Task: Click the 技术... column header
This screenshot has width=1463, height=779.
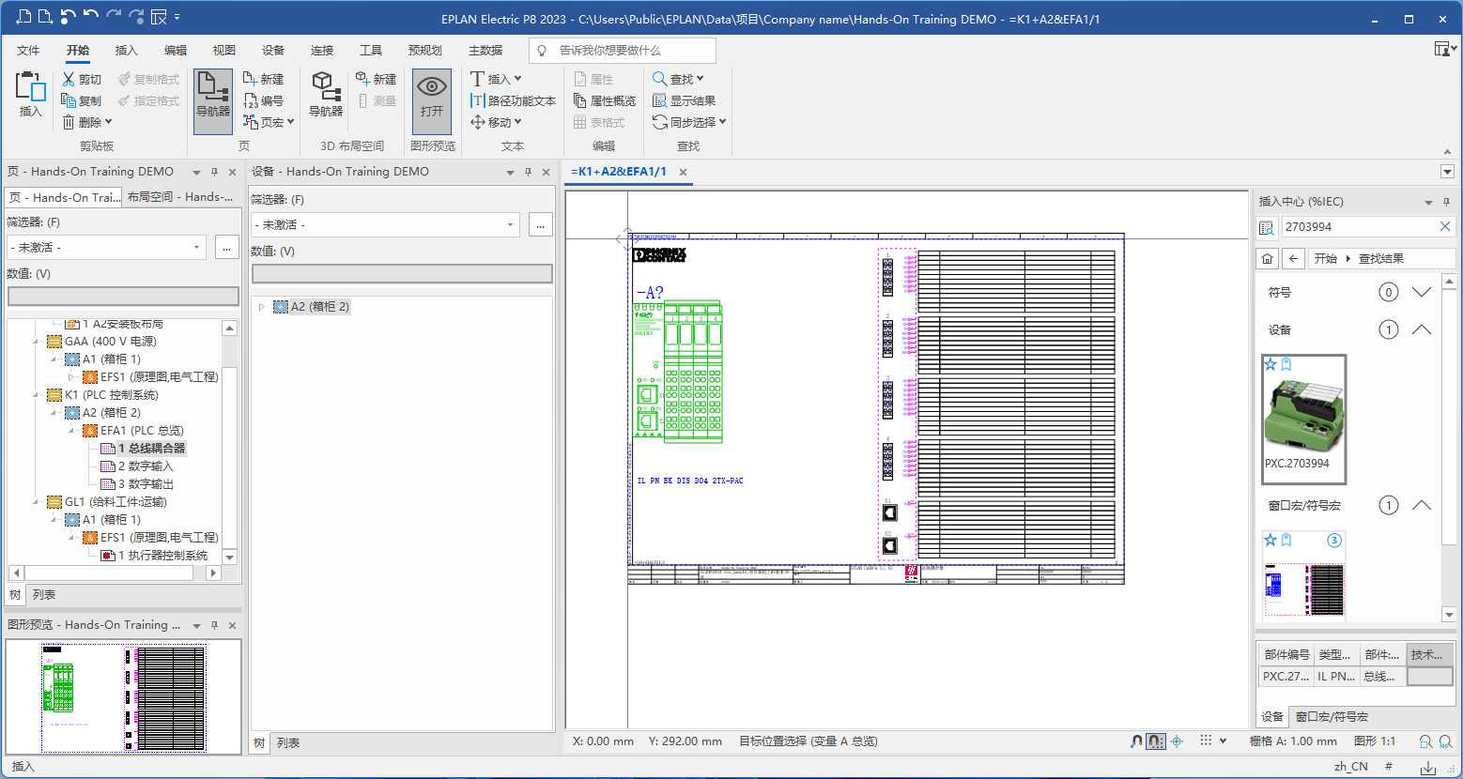Action: (1429, 655)
